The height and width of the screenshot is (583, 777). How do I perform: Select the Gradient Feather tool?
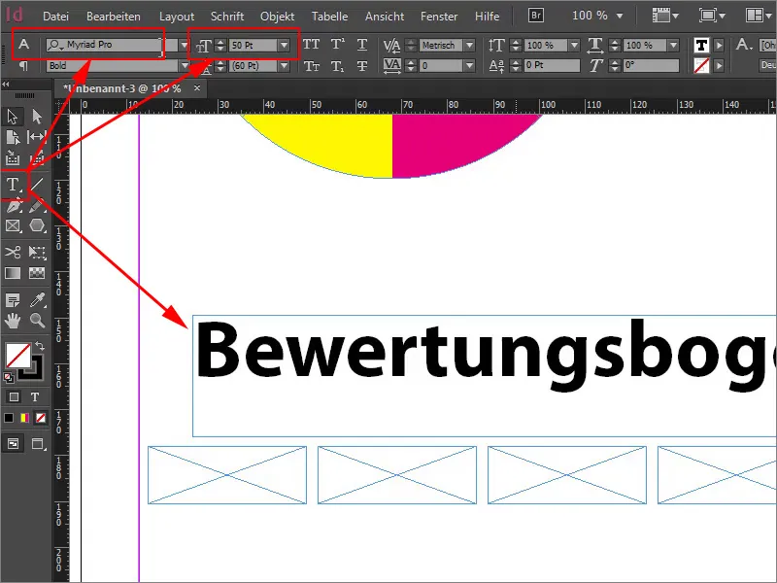(x=37, y=273)
